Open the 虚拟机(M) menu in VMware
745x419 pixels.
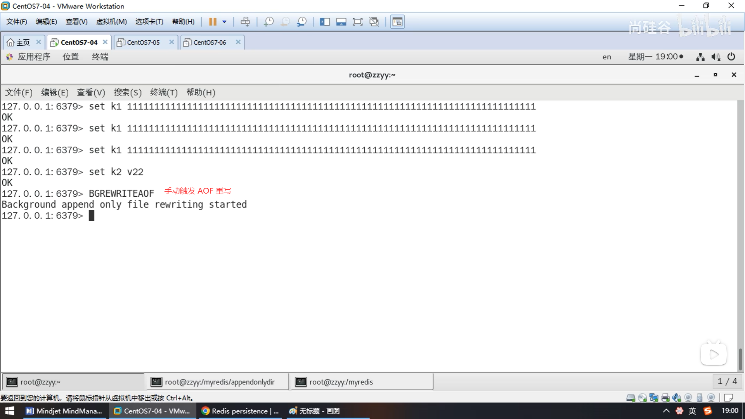111,22
